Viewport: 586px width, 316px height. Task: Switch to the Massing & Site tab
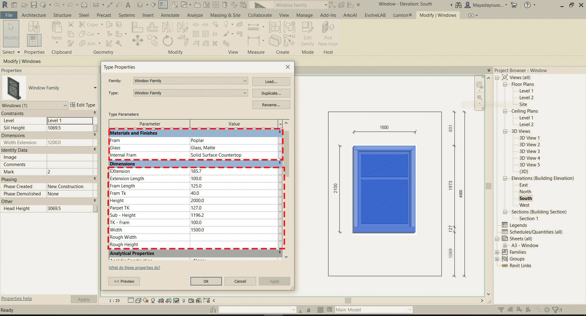225,15
